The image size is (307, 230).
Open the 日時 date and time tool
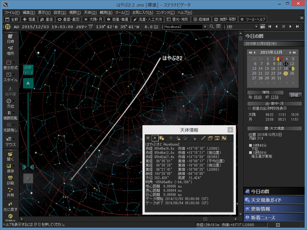(10, 38)
